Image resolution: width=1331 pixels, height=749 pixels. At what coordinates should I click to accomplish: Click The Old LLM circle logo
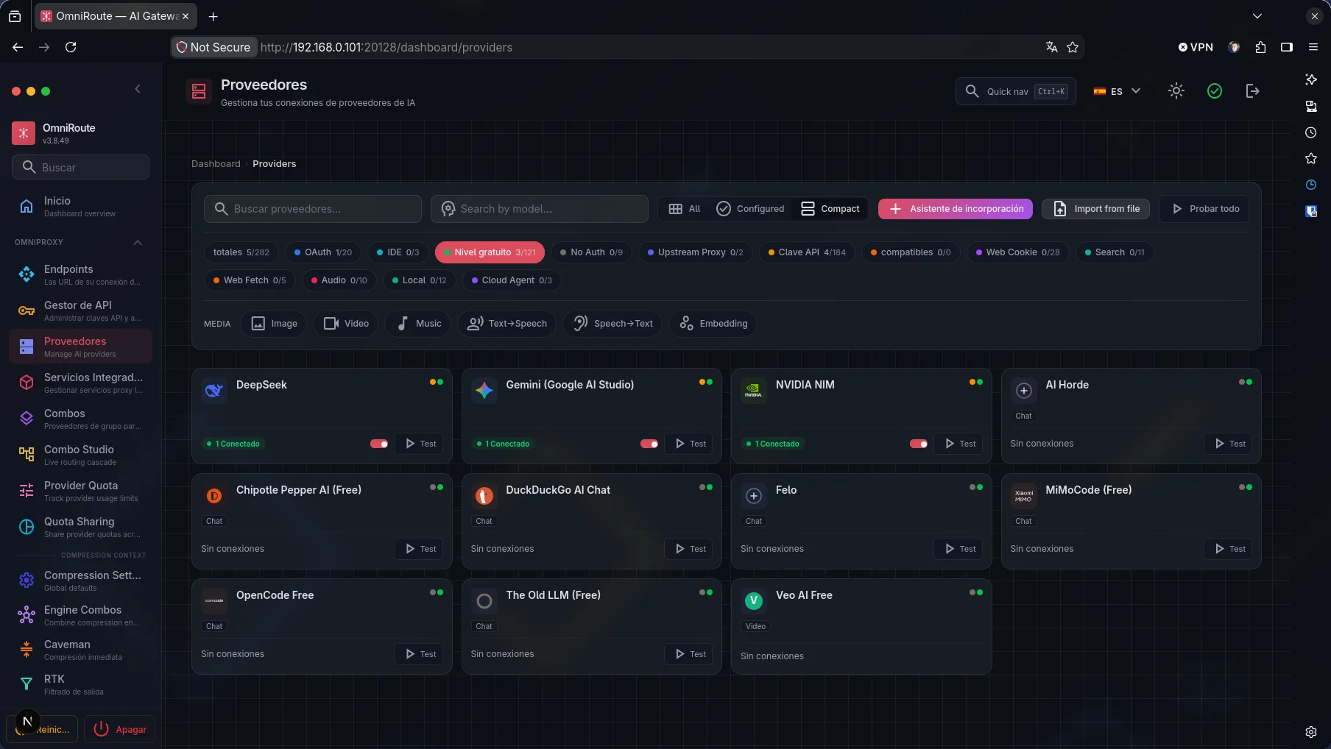click(484, 601)
